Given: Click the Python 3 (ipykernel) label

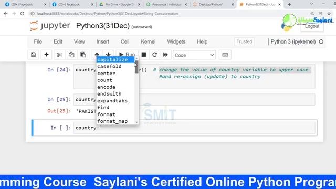Looking at the screenshot, I should click(293, 42).
